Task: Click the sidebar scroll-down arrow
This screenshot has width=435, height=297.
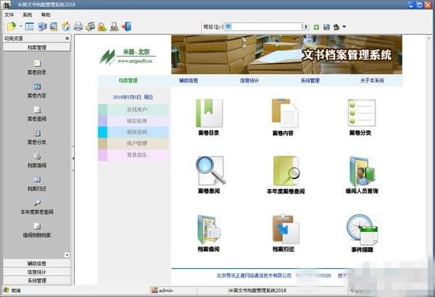Action: coord(67,255)
